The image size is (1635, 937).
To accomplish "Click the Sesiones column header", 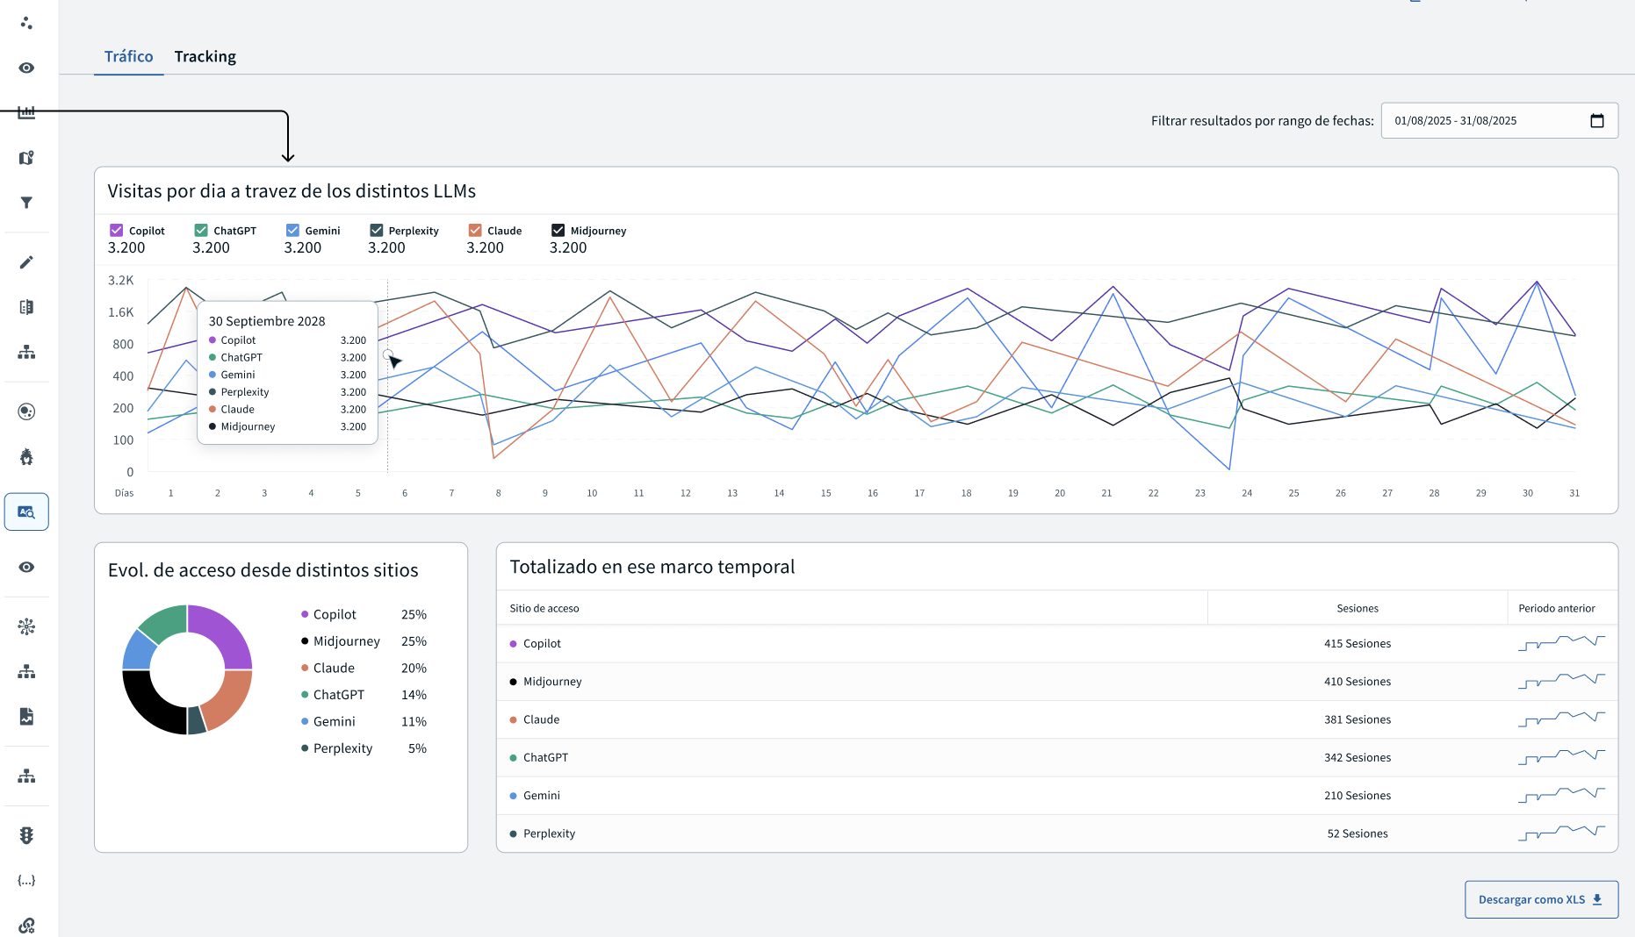I will pyautogui.click(x=1357, y=608).
